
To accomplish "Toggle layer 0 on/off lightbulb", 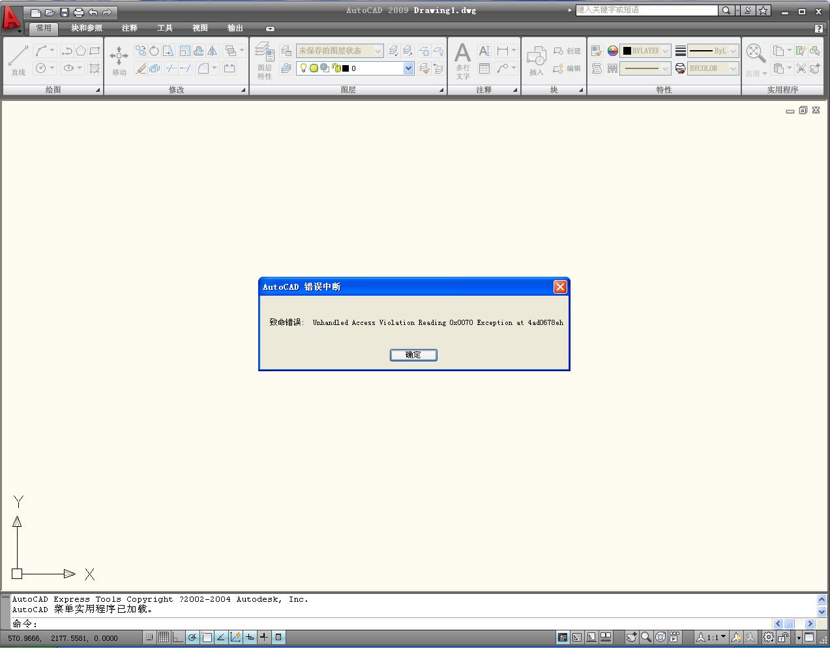I will click(x=303, y=68).
